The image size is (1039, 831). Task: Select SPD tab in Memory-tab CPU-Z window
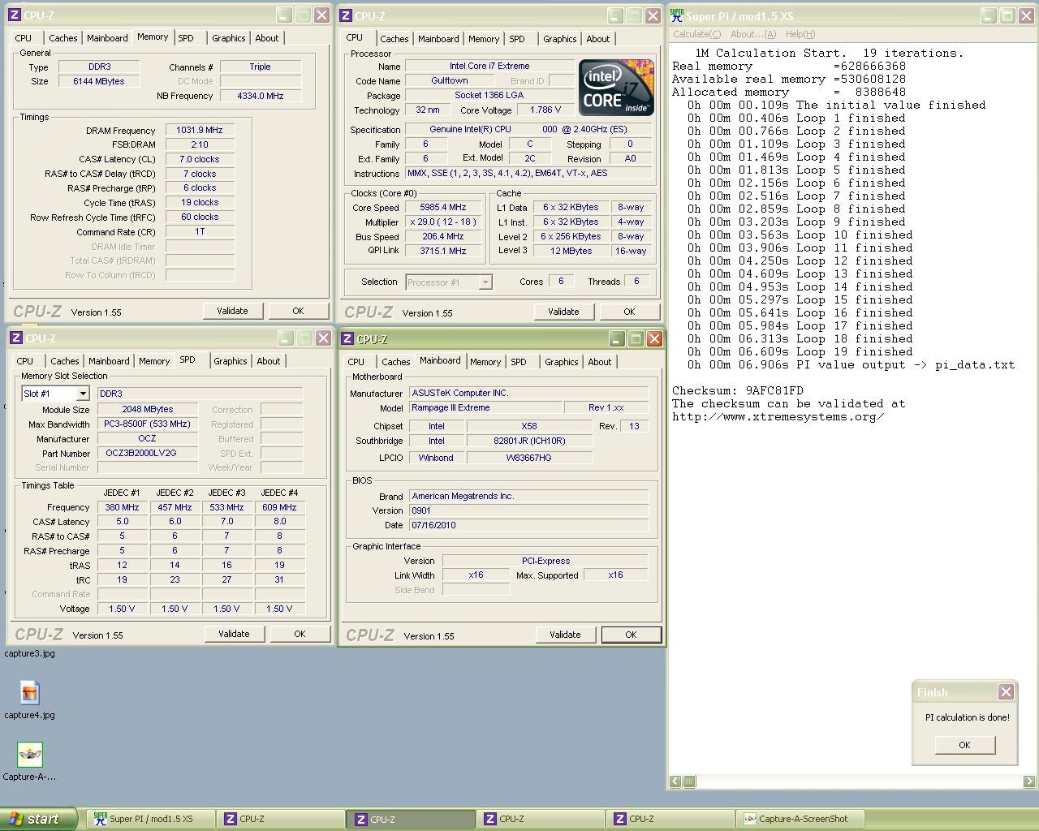tap(186, 38)
